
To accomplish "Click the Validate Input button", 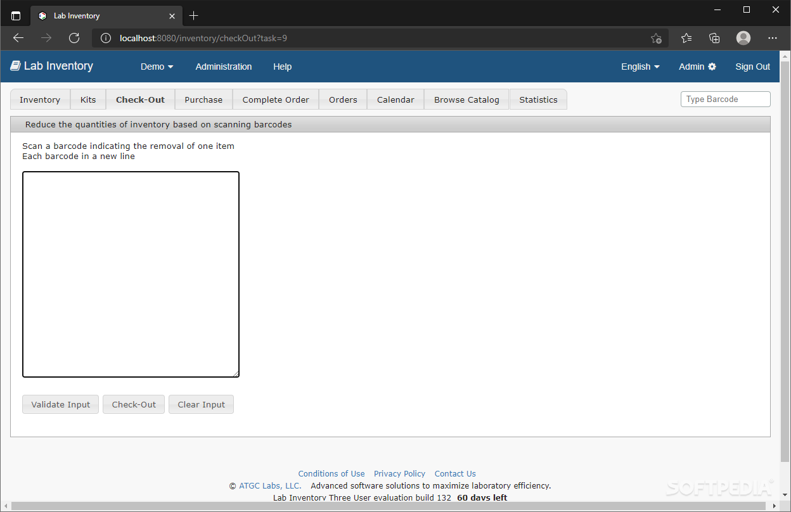I will pyautogui.click(x=61, y=404).
